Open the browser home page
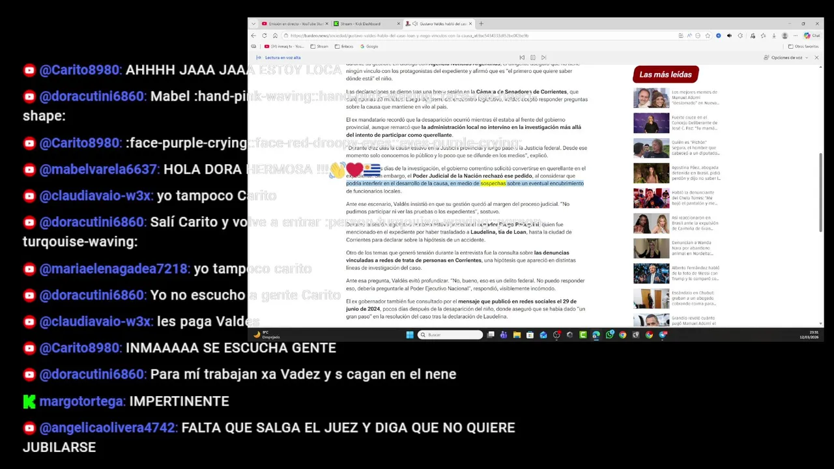 coord(275,36)
